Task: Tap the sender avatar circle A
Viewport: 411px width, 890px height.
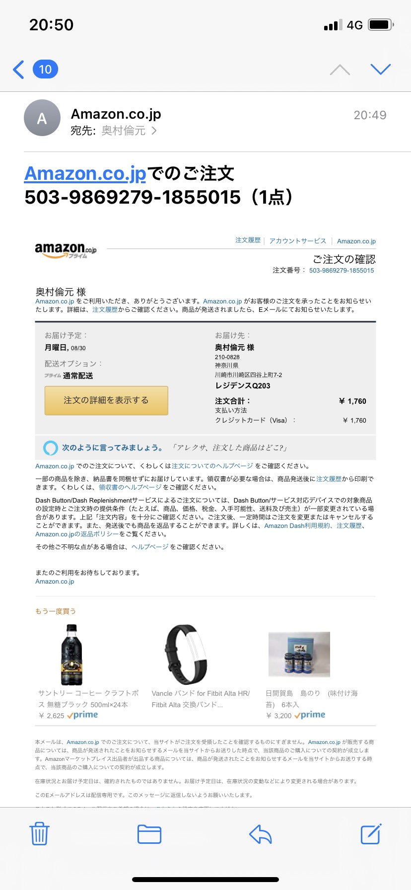Action: click(42, 118)
